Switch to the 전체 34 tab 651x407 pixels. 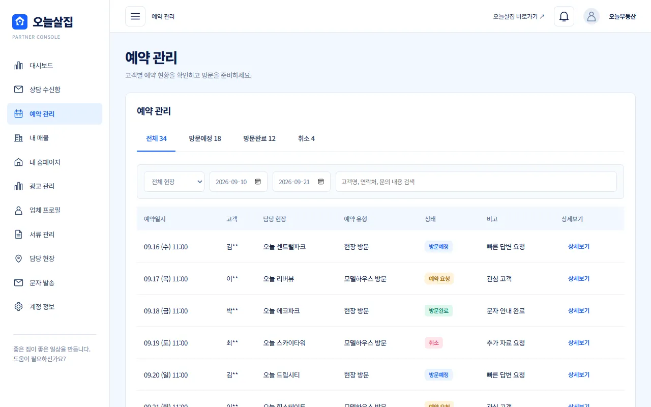click(x=156, y=138)
